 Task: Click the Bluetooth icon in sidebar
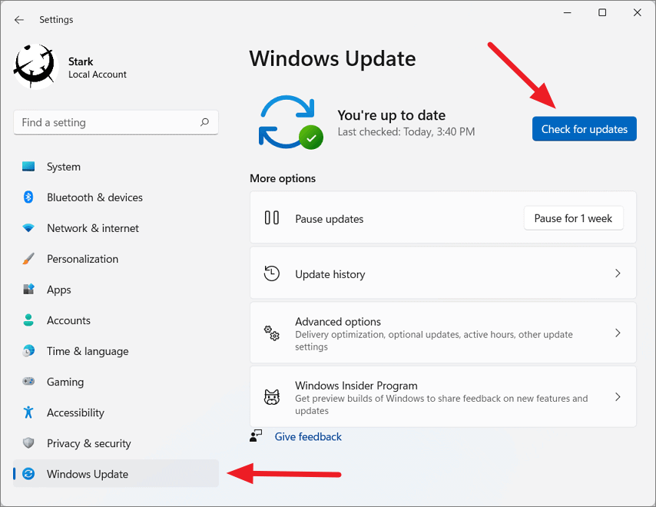click(28, 197)
